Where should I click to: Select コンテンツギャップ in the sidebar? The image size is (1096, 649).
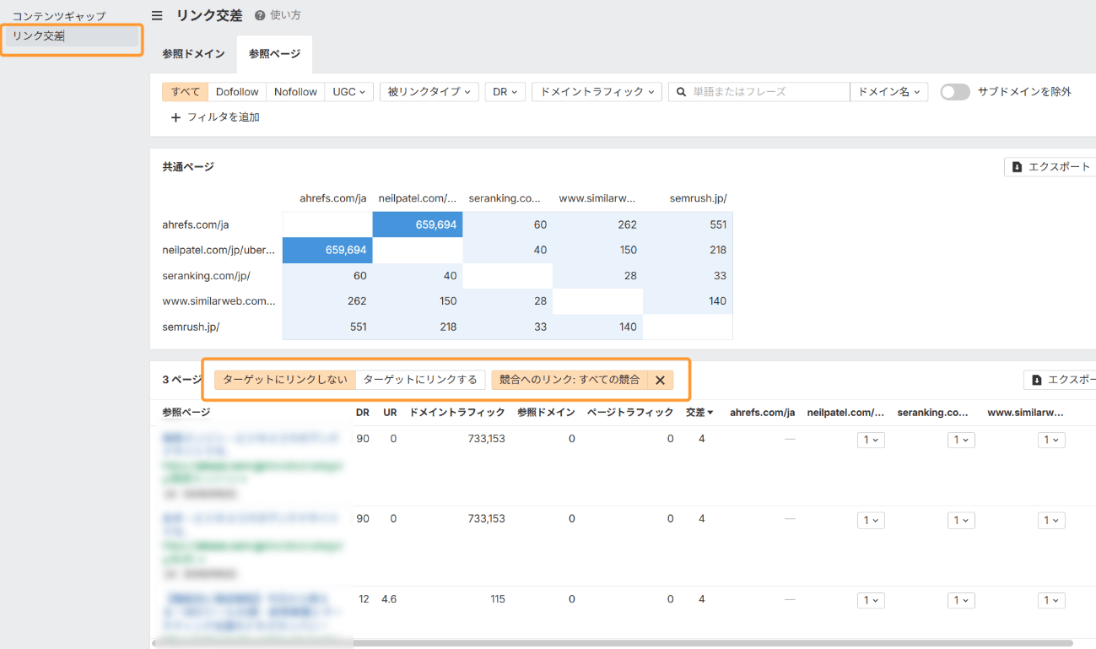pos(59,16)
